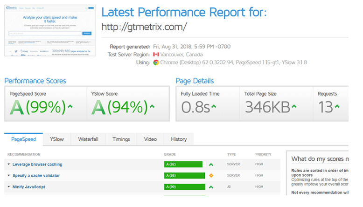The image size is (363, 207).
Task: Click JS type in Minify JavaScript row
Action: point(229,186)
